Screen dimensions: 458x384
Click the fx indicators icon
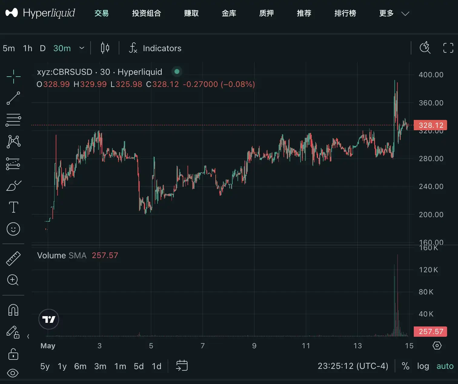tap(133, 48)
